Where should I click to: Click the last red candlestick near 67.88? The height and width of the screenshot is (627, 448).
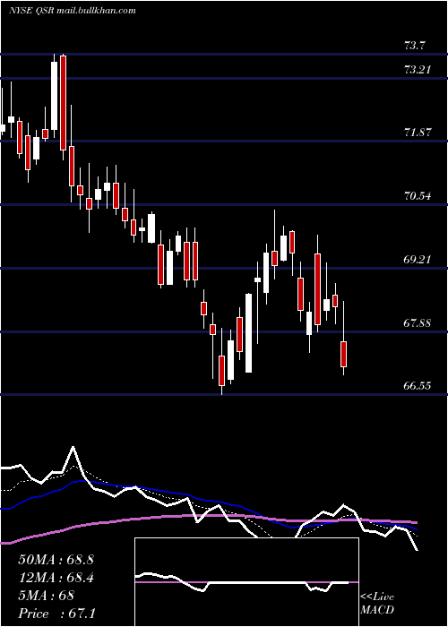(x=343, y=354)
